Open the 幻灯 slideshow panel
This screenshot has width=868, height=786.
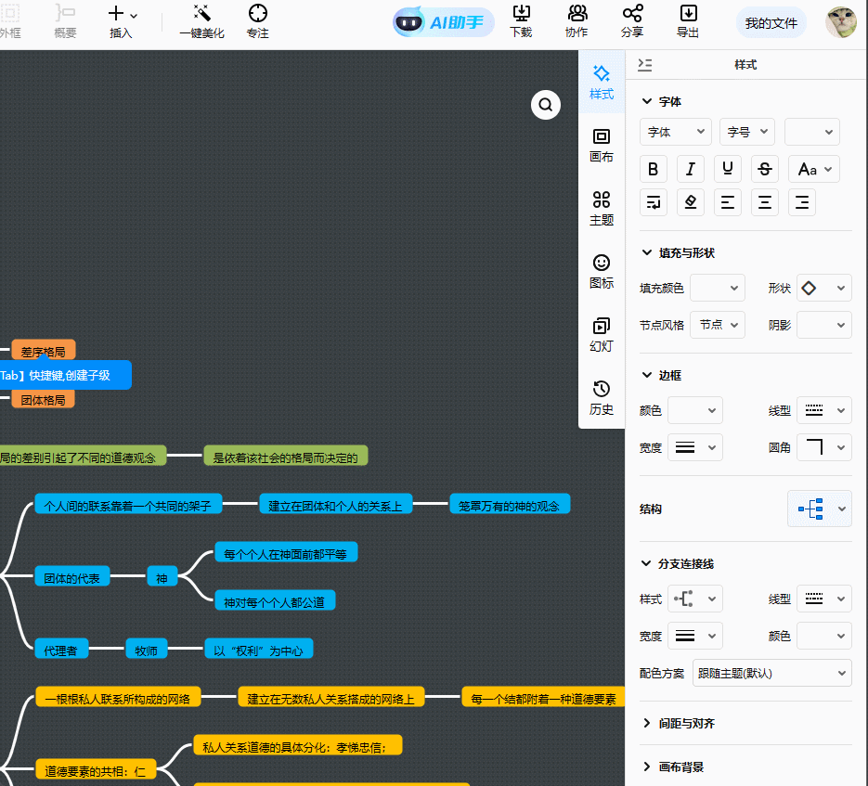click(601, 334)
